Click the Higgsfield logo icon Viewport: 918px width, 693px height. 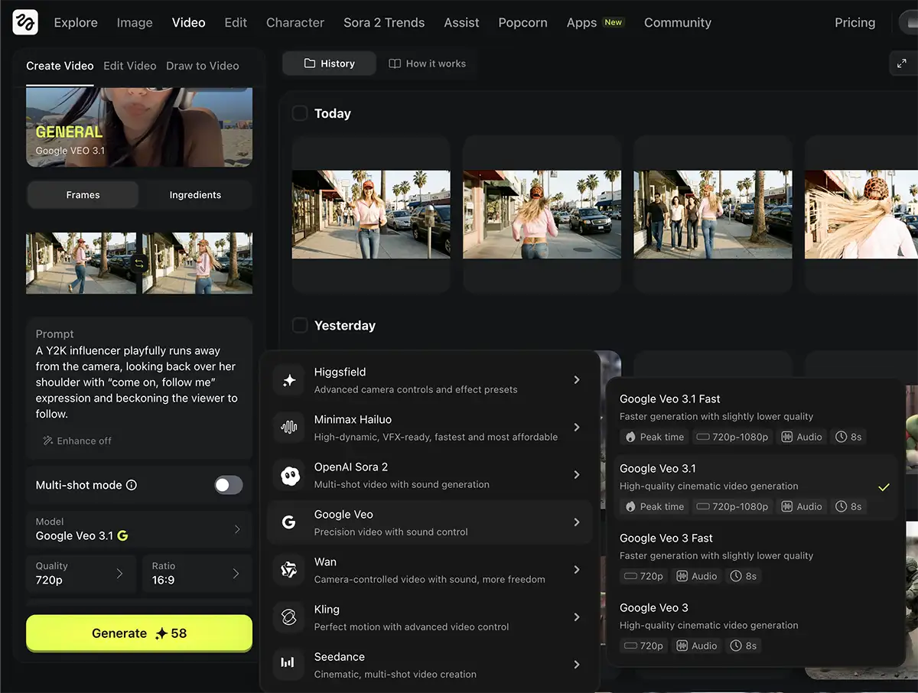(25, 22)
